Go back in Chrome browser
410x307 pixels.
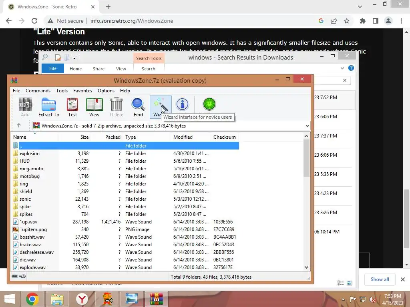[9, 21]
